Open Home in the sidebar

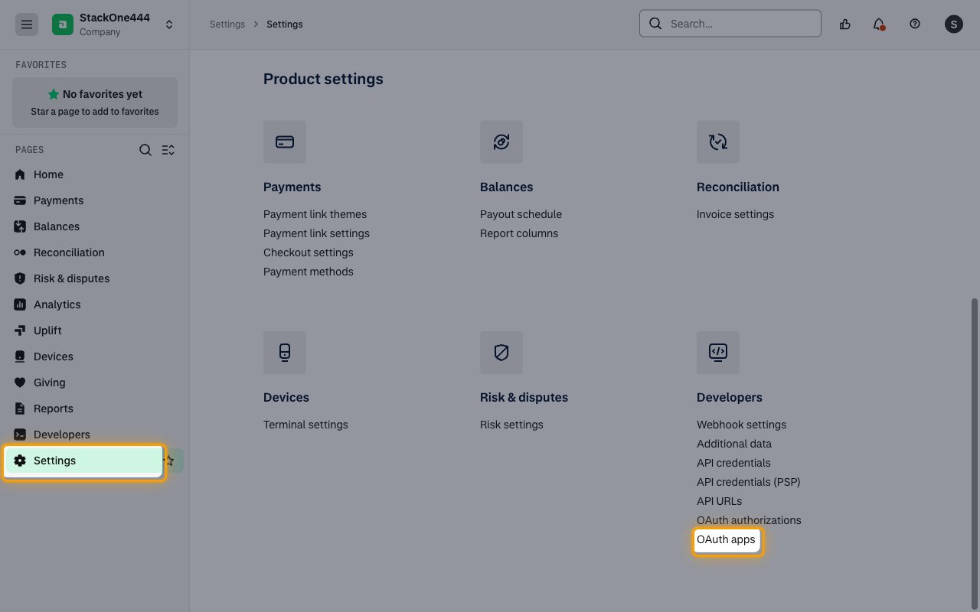tap(48, 174)
